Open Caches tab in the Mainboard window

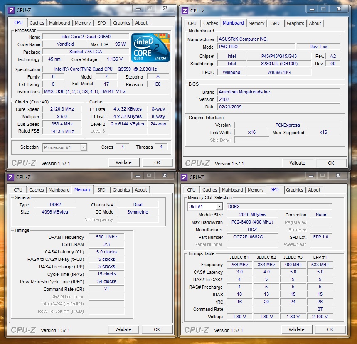point(211,23)
